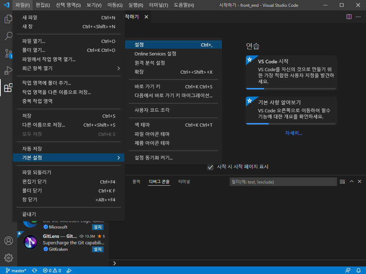The height and width of the screenshot is (274, 366).
Task: Switch to the 터미널 panel tab
Action: [x=184, y=182]
